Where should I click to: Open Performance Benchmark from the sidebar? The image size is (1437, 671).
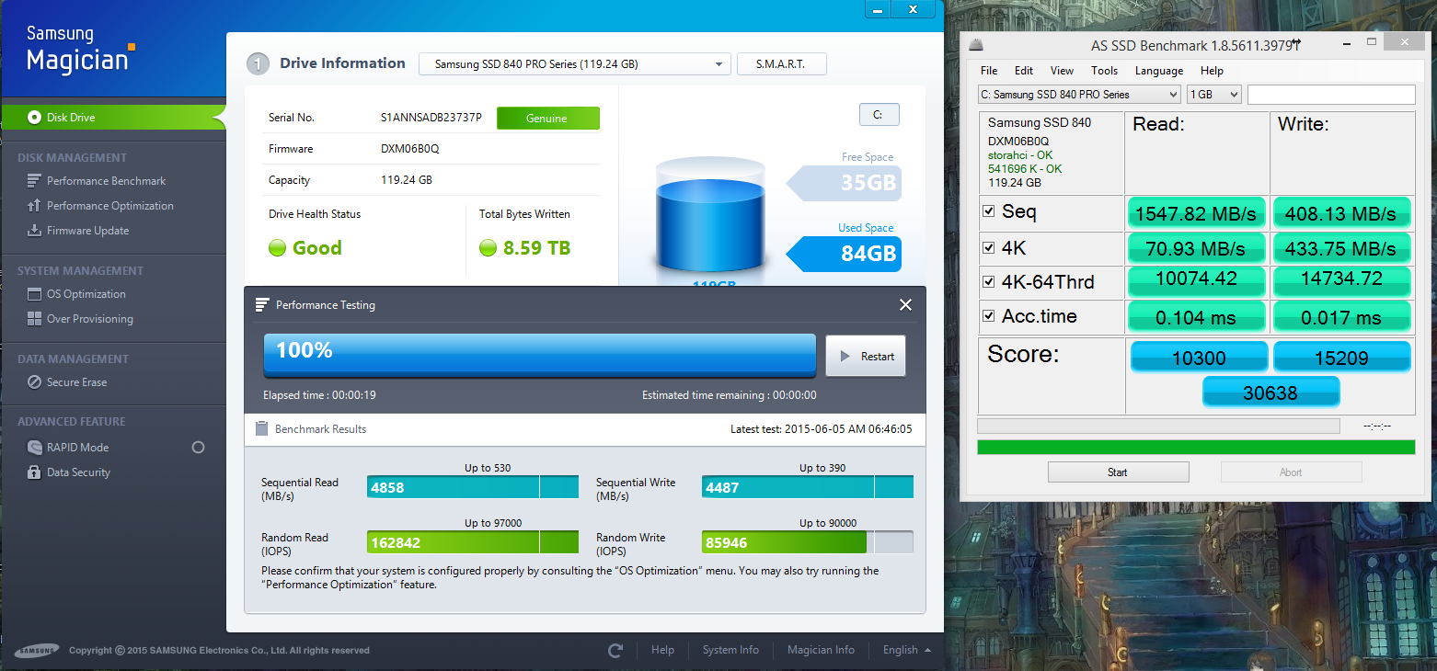coord(107,181)
